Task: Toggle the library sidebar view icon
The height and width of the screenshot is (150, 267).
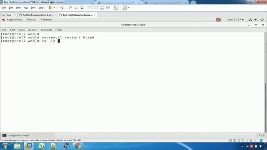Action: coord(90,7)
